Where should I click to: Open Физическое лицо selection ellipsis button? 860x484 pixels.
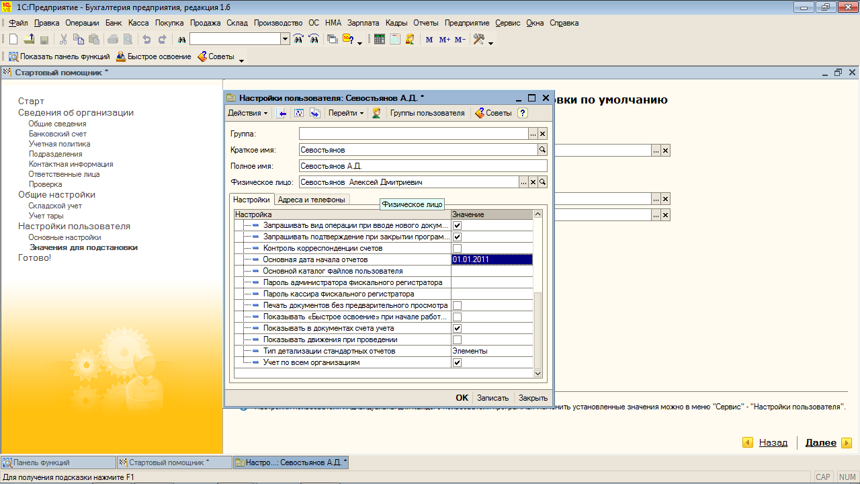(x=524, y=182)
